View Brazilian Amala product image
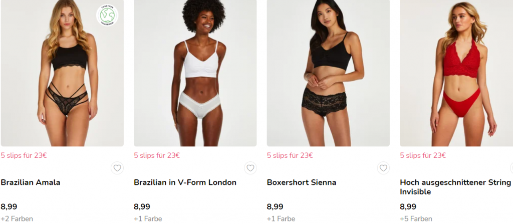Viewport: 513px width, 224px height. [62, 73]
